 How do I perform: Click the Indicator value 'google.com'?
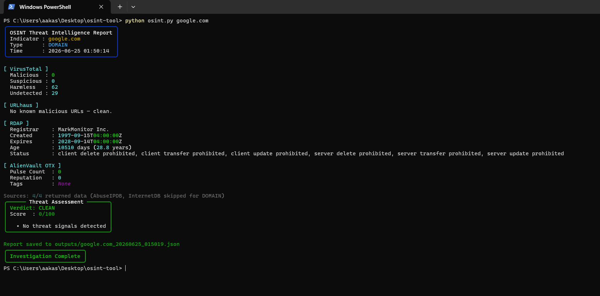pyautogui.click(x=64, y=39)
